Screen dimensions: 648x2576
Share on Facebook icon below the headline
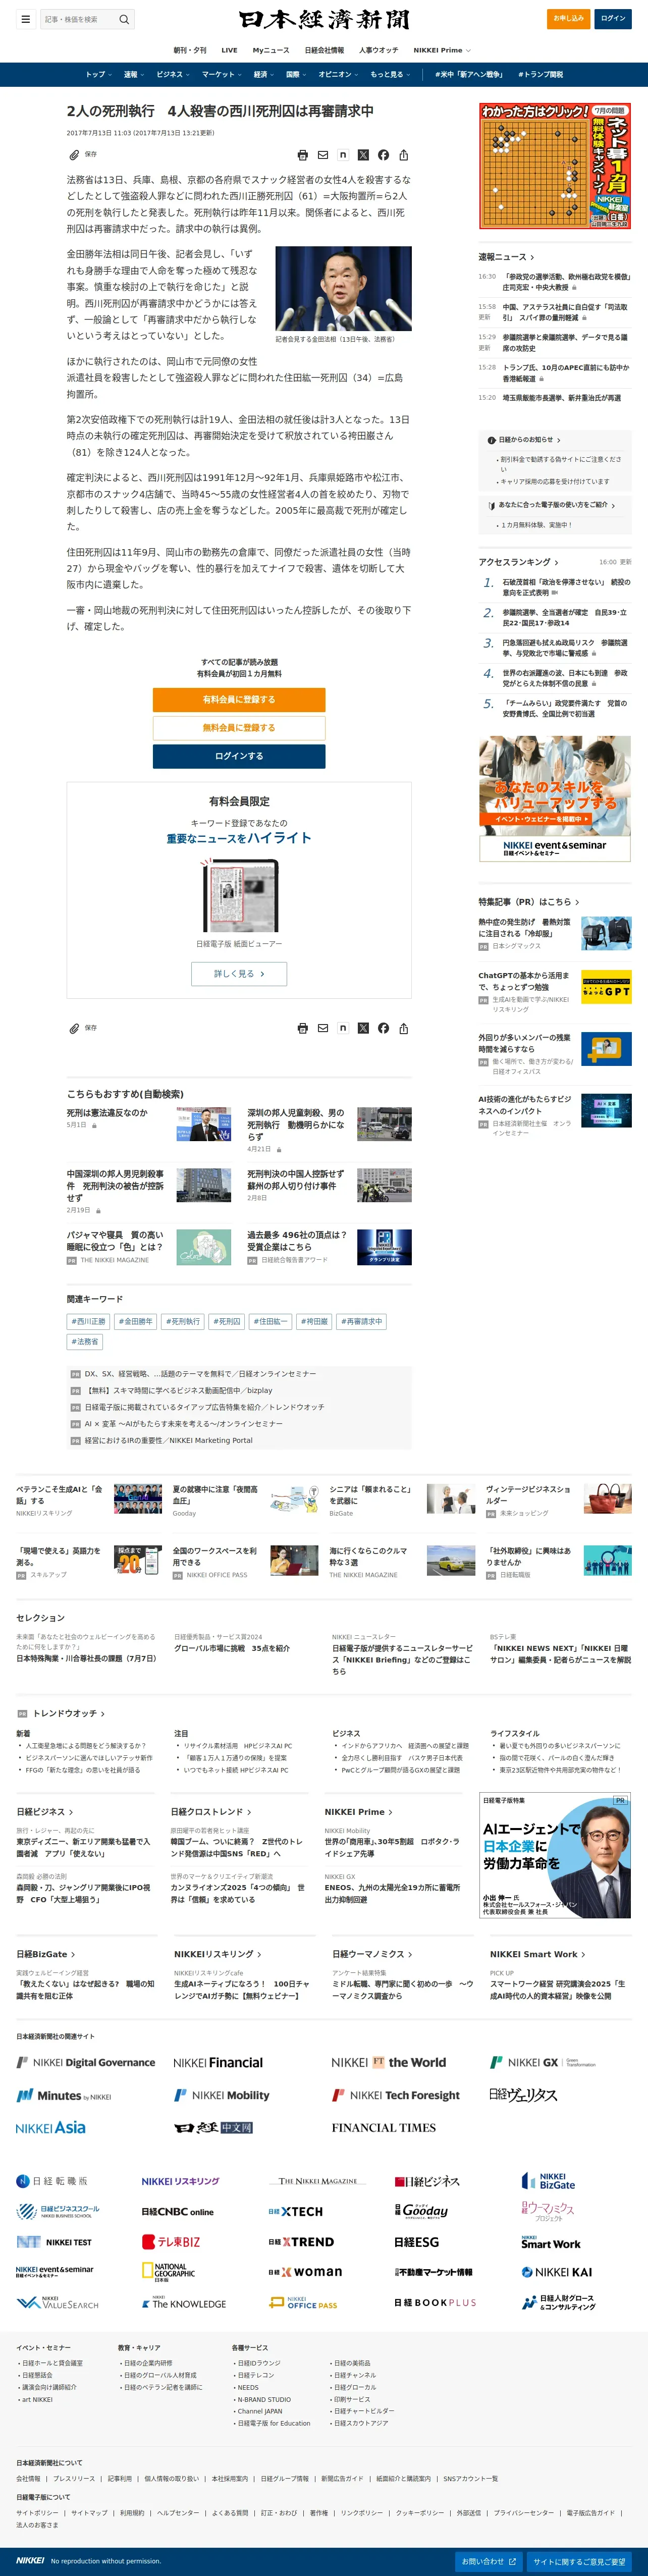pyautogui.click(x=383, y=155)
